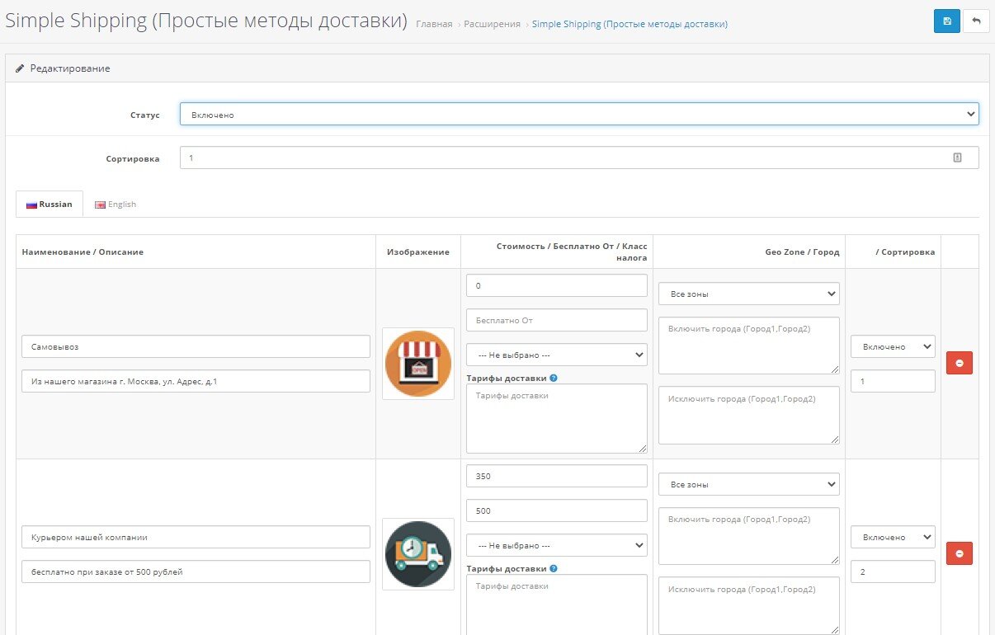Viewport: 995px width, 635px height.
Task: Change the shop image for Самовывоз
Action: coord(418,364)
